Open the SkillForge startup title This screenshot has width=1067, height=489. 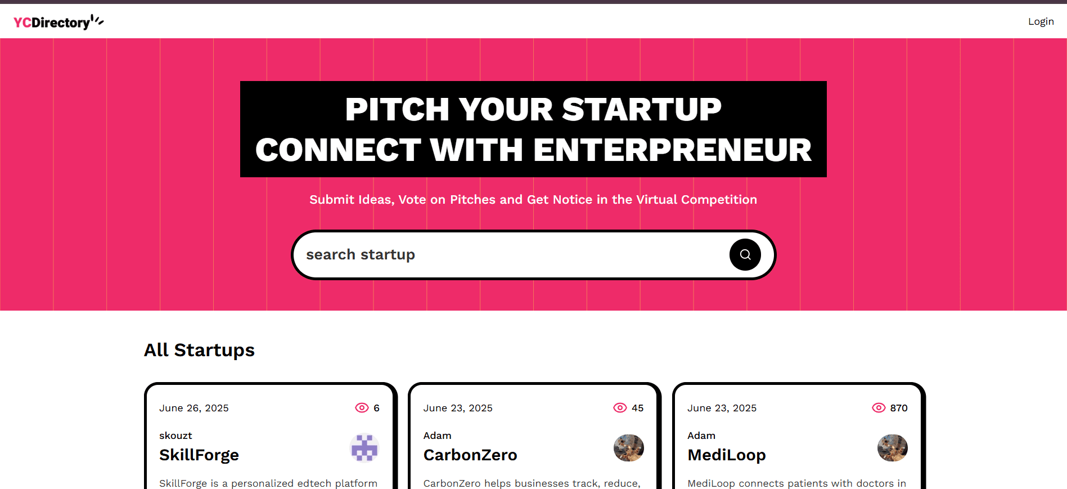199,455
